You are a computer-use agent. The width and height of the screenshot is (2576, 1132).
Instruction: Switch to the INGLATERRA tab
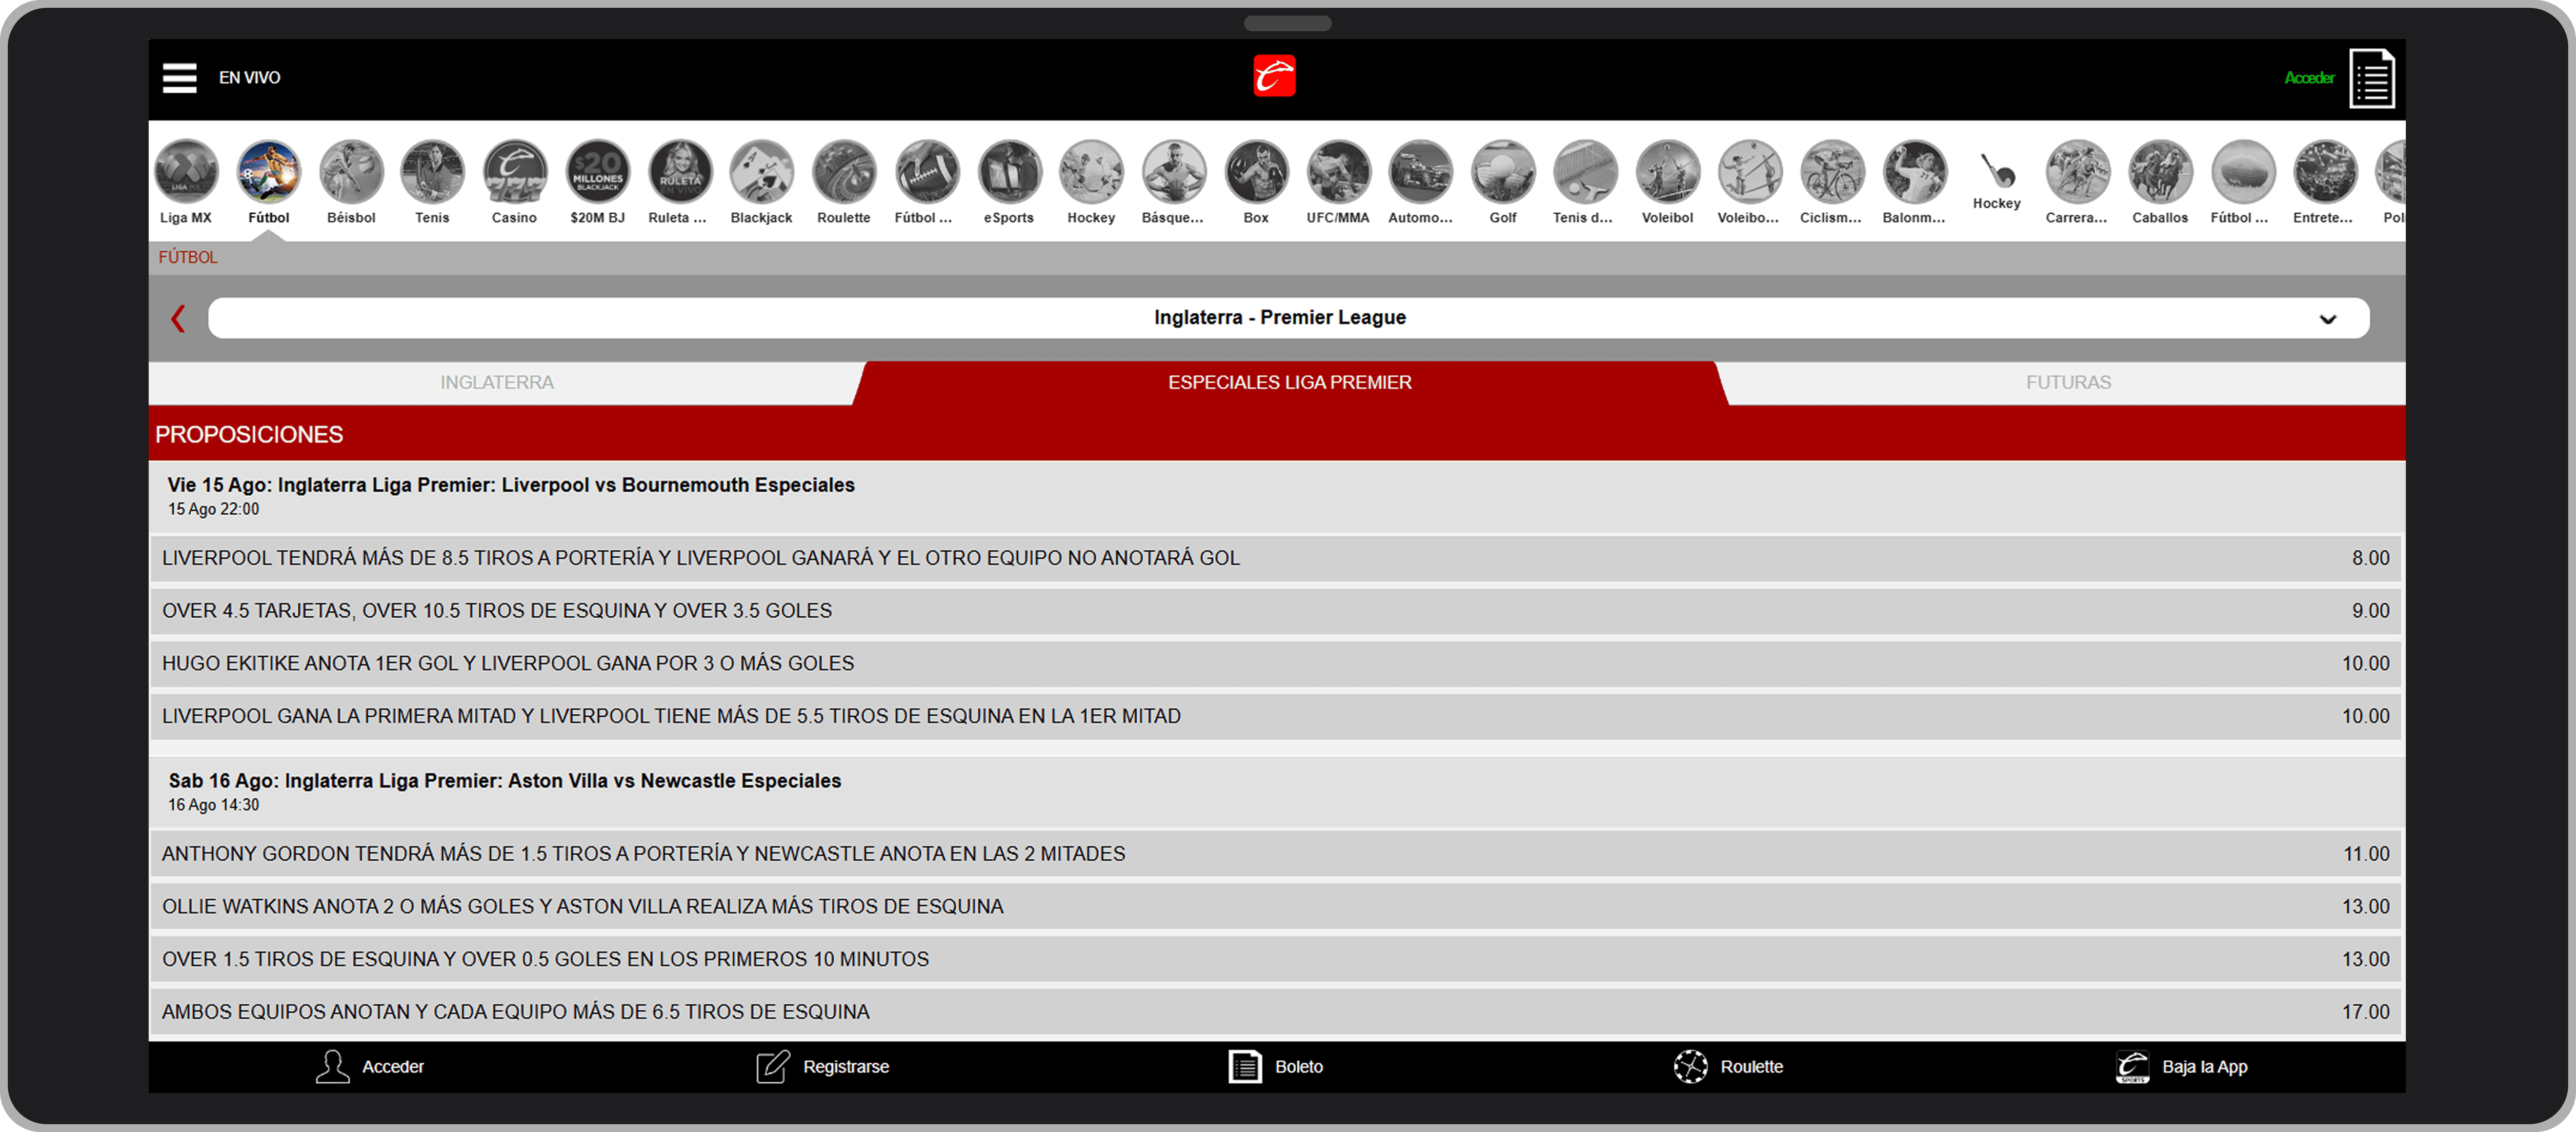497,382
